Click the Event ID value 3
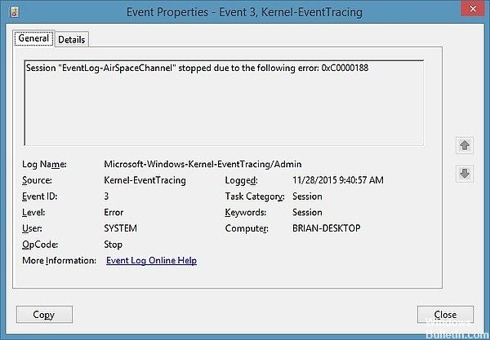 [106, 196]
